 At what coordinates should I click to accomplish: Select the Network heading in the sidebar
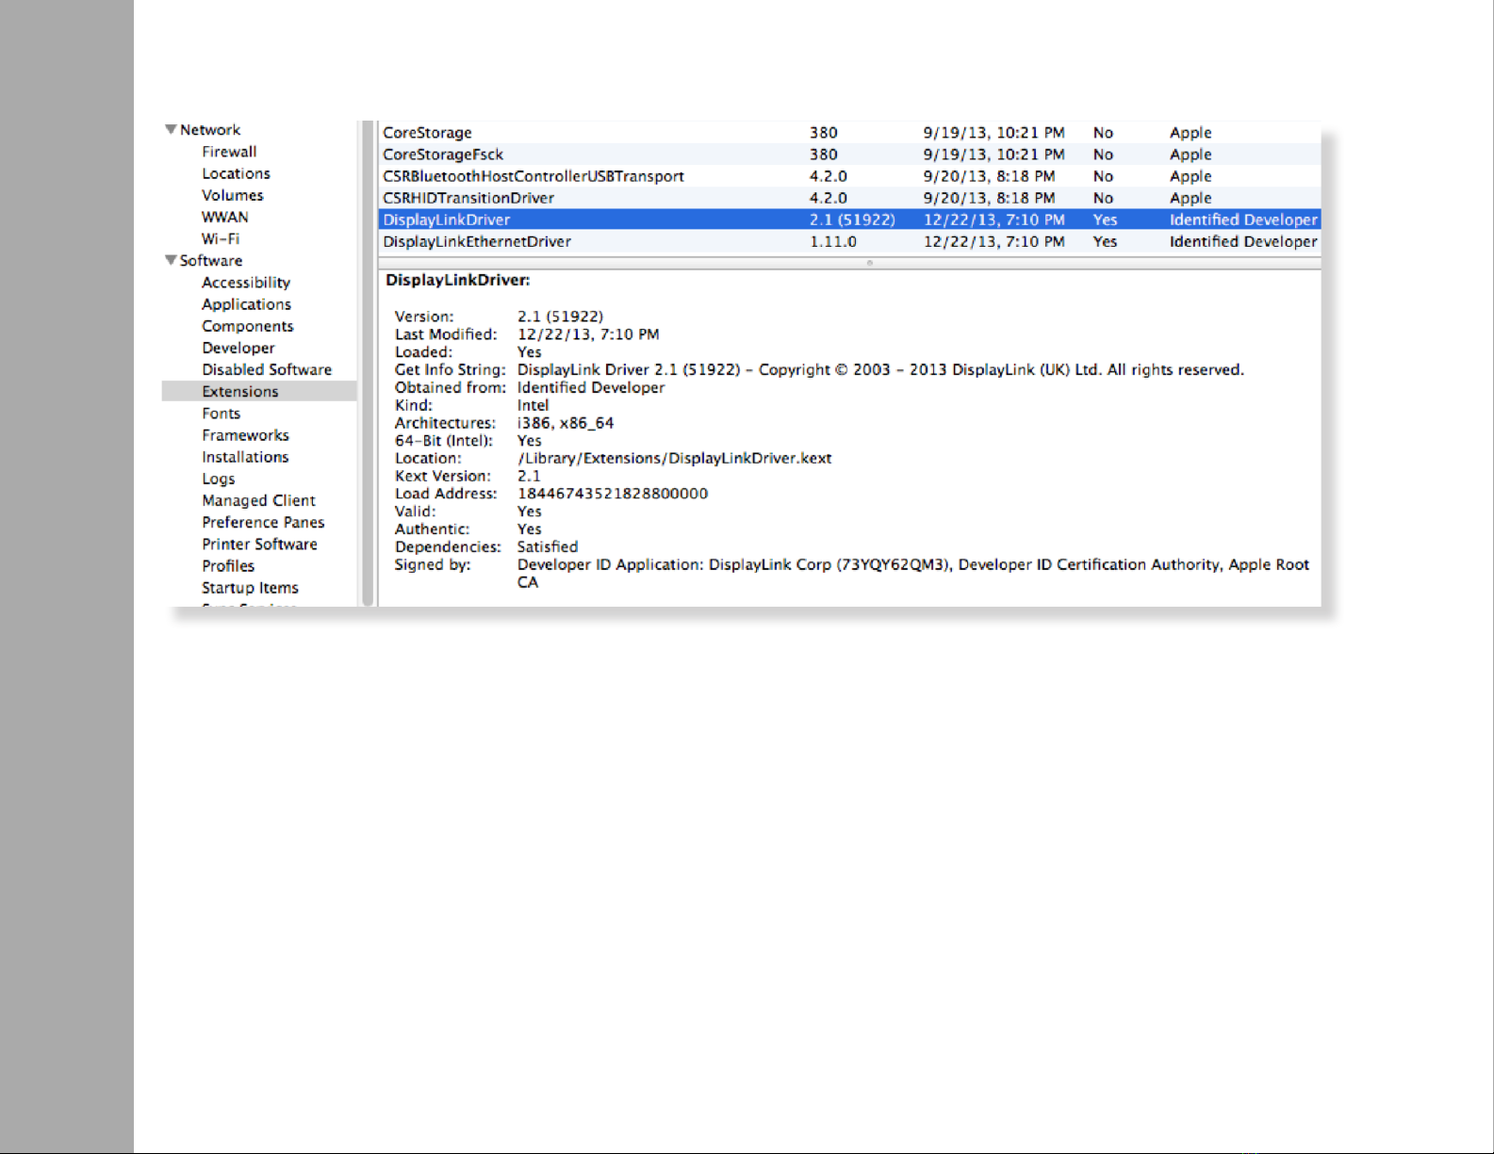point(210,130)
